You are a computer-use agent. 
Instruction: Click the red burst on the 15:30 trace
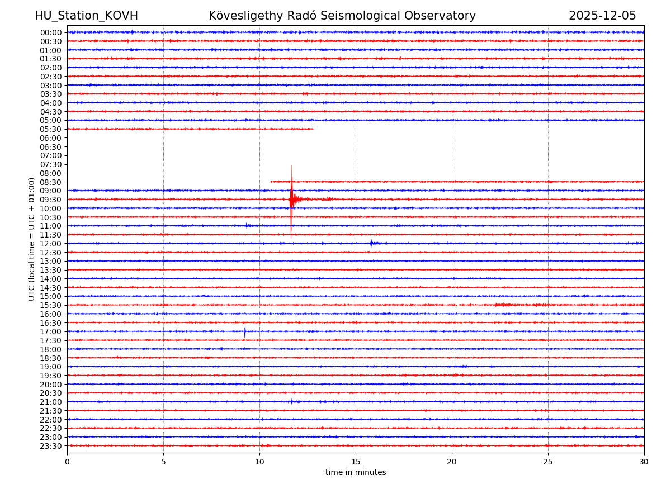[x=503, y=305]
